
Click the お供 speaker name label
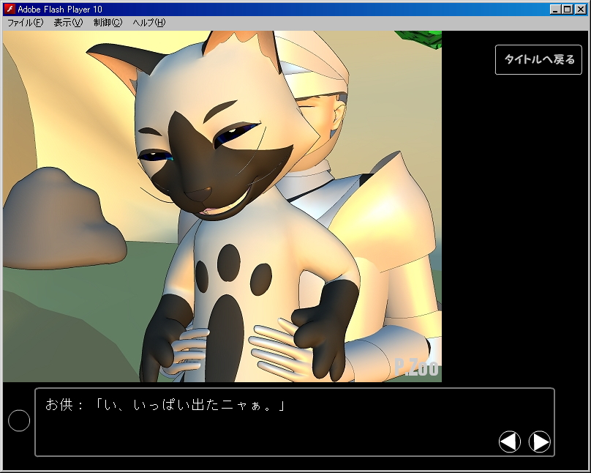(x=59, y=405)
